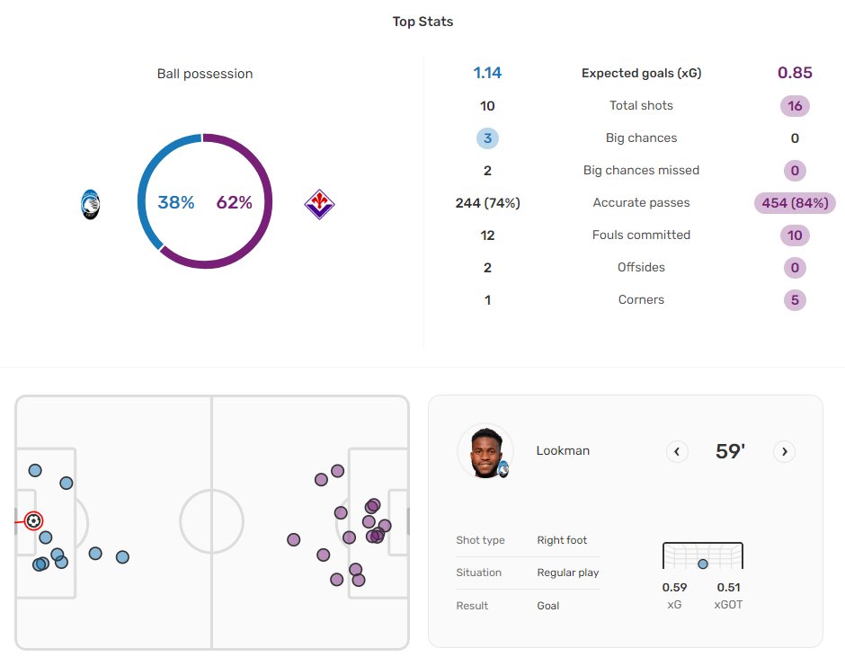
Task: Click the highlighted 5 corners badge
Action: [795, 300]
